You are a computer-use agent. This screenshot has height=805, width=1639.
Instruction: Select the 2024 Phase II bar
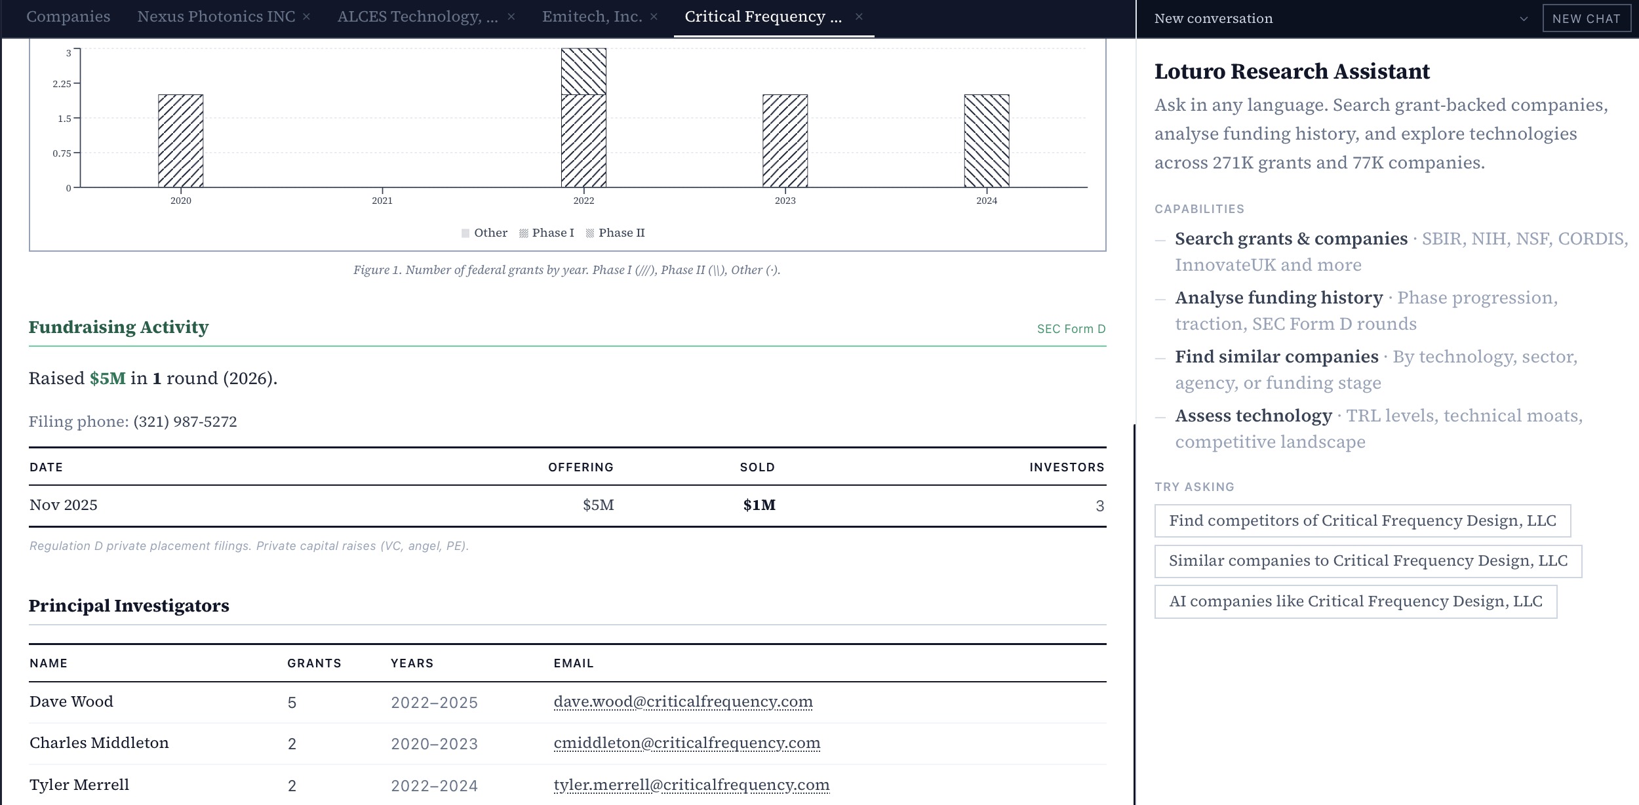[x=987, y=141]
